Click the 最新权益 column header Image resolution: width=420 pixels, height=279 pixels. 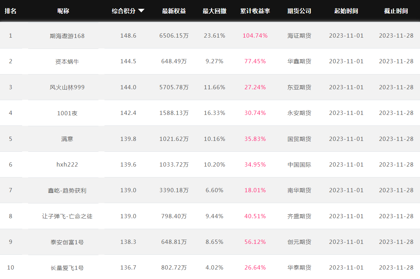tap(174, 11)
